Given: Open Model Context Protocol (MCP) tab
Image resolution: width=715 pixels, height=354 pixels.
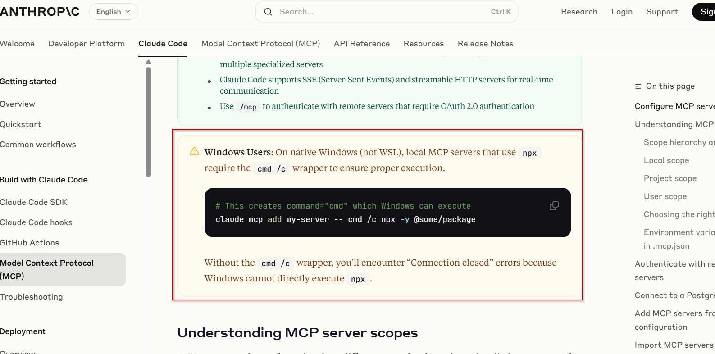Looking at the screenshot, I should pyautogui.click(x=260, y=44).
